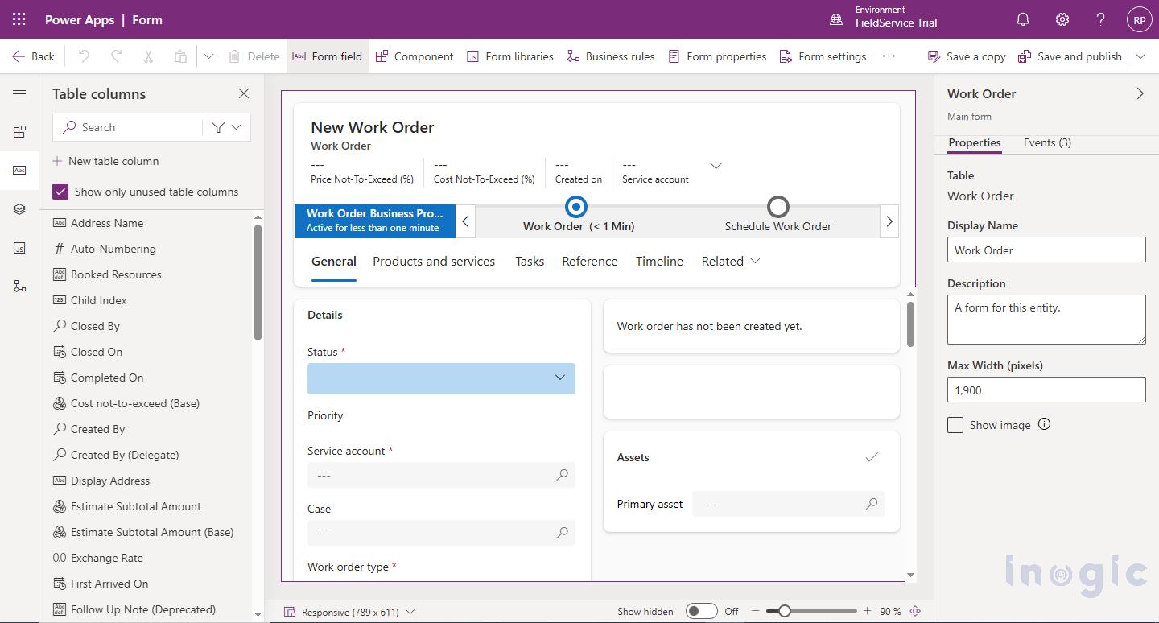
Task: Open the Tree view layers icon
Action: click(19, 209)
